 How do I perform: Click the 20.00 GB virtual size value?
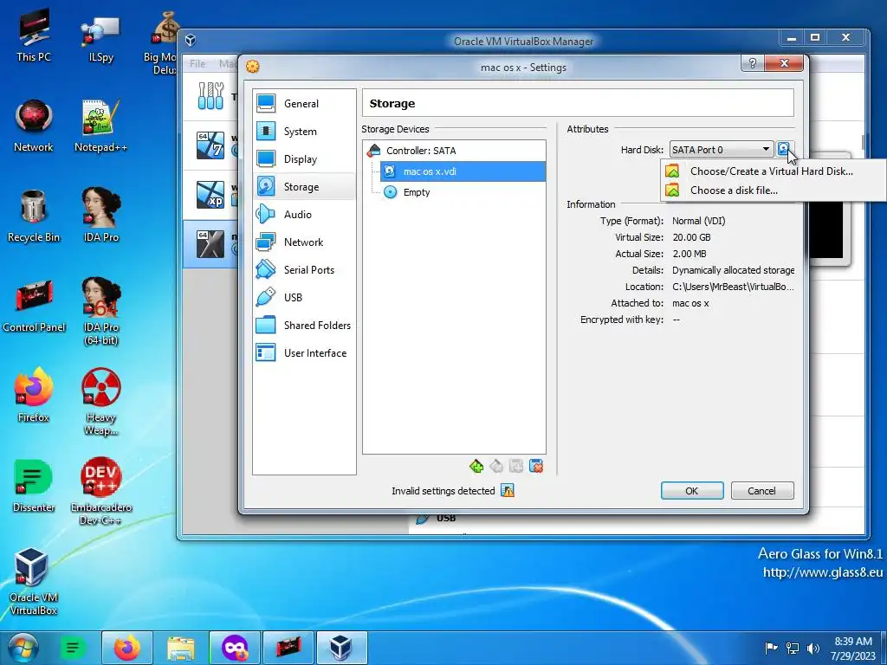coord(691,237)
